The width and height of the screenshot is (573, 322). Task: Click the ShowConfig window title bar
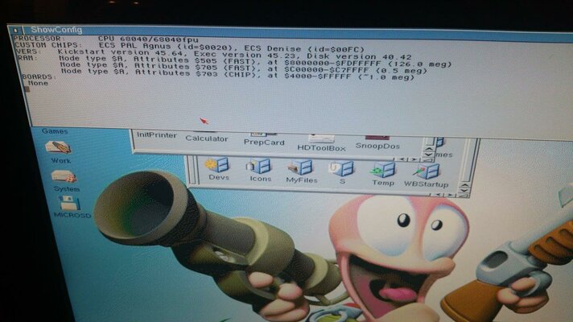tap(241, 31)
